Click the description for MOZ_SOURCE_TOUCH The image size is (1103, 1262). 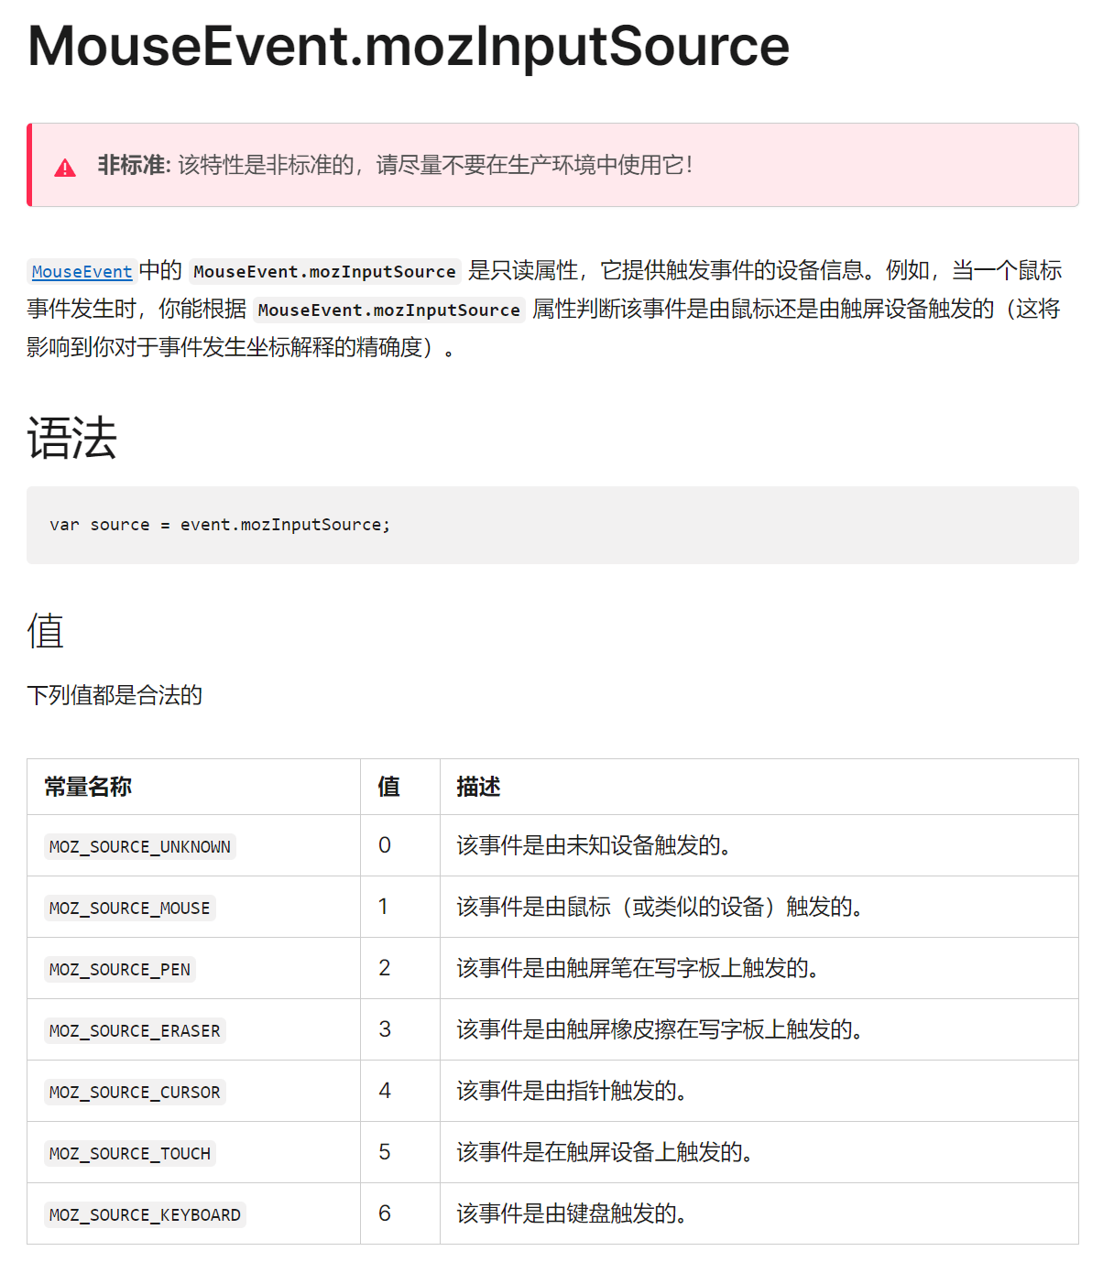pyautogui.click(x=606, y=1153)
